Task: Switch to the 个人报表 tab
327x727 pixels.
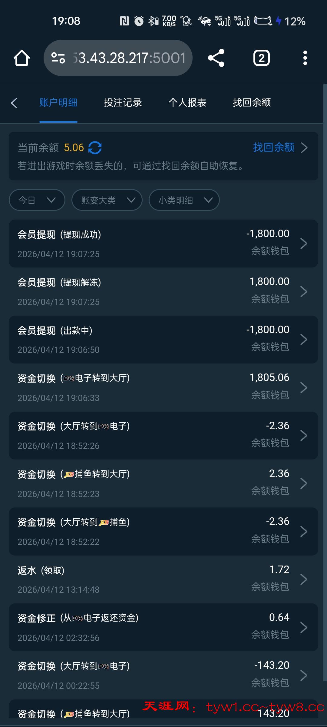Action: pyautogui.click(x=187, y=103)
